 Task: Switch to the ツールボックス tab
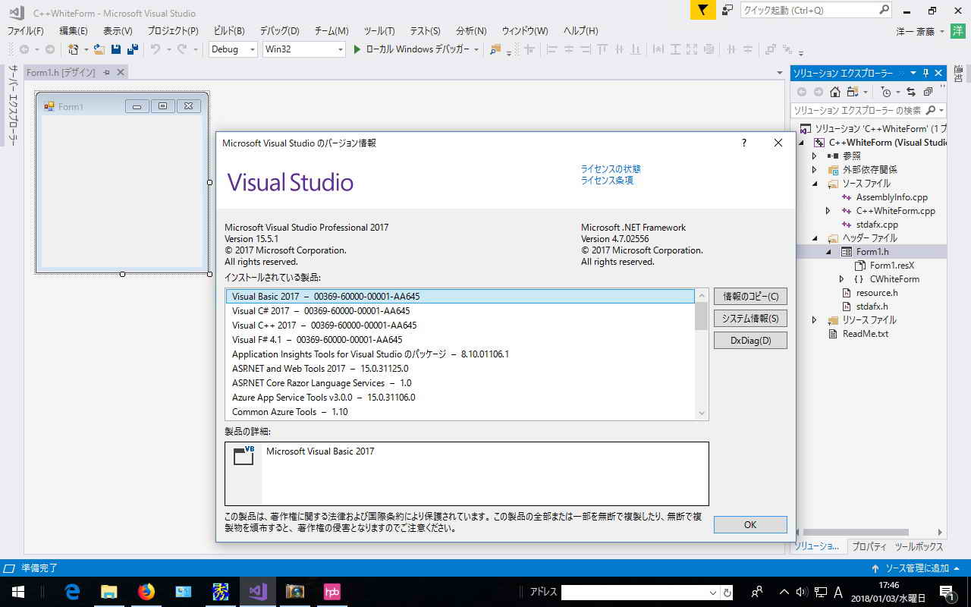pyautogui.click(x=919, y=546)
